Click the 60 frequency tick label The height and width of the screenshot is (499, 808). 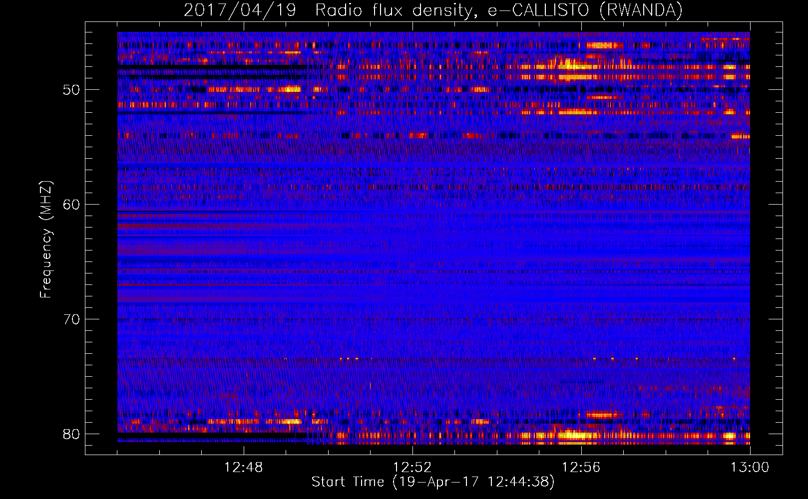(71, 205)
